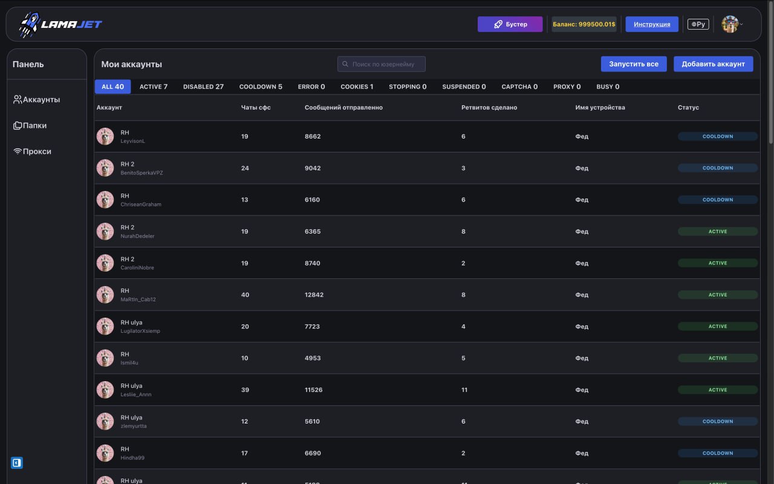This screenshot has width=774, height=484.
Task: Click the LamaJet rocket logo
Action: (60, 24)
